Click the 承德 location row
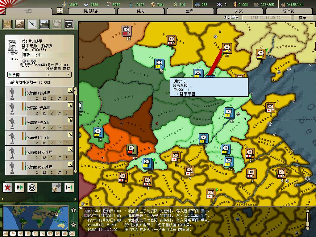Screen dimensions: 316x237 (x=39, y=75)
